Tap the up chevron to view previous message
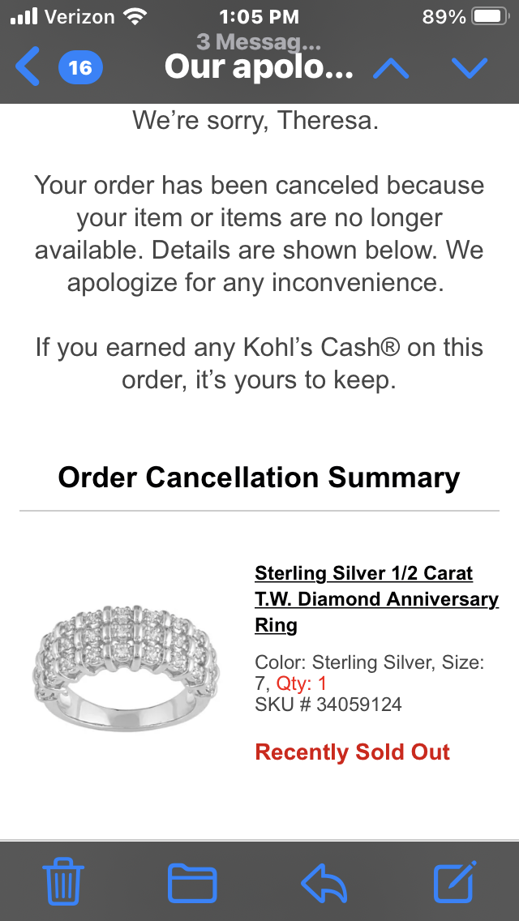Viewport: 519px width, 921px height. pyautogui.click(x=390, y=68)
